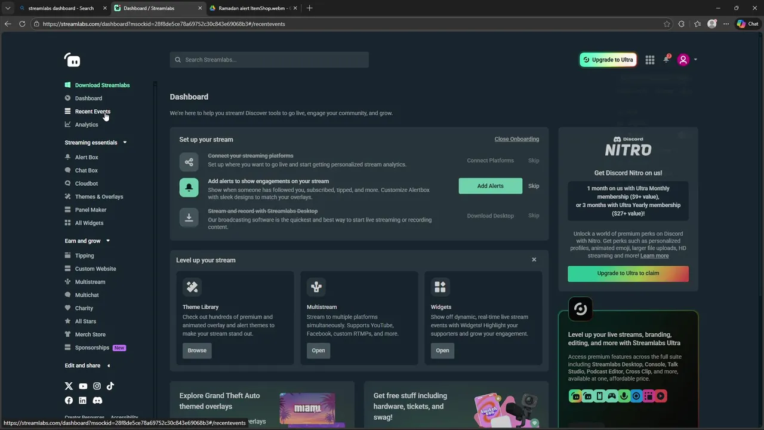Open the apps grid icon
The image size is (764, 430).
coord(650,60)
